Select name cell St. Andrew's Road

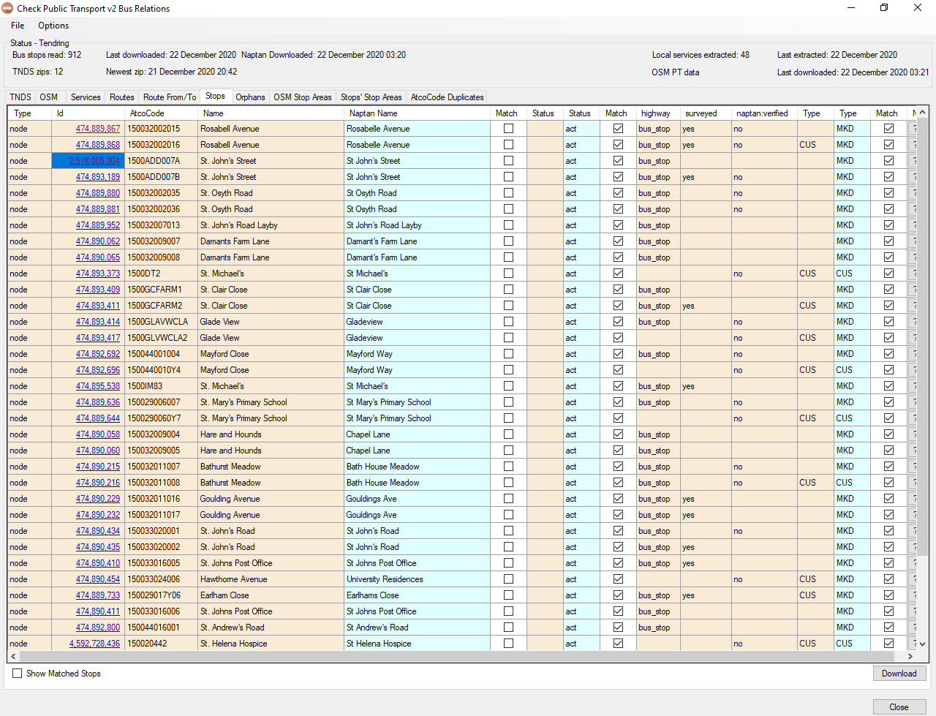271,628
